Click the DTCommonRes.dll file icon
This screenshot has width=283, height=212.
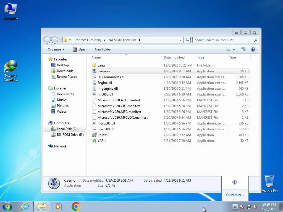(94, 77)
